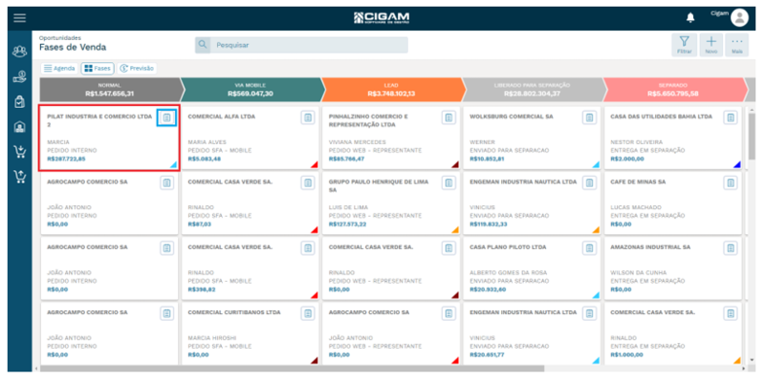The width and height of the screenshot is (765, 383).
Task: Open the people group icon in sidebar
Action: click(x=19, y=52)
